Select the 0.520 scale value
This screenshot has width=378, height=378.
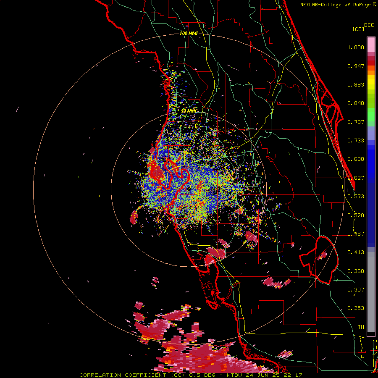(x=356, y=215)
